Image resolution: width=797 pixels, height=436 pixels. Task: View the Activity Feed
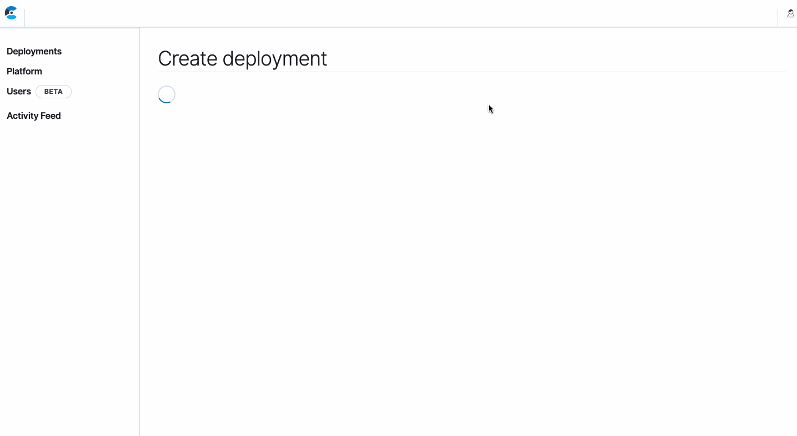point(34,116)
